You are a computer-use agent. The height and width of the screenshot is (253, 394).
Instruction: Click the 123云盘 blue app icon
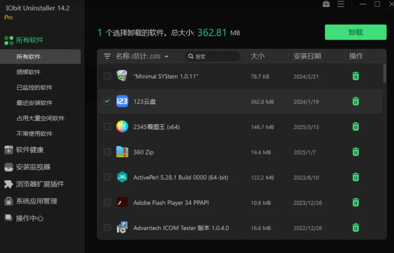point(122,101)
